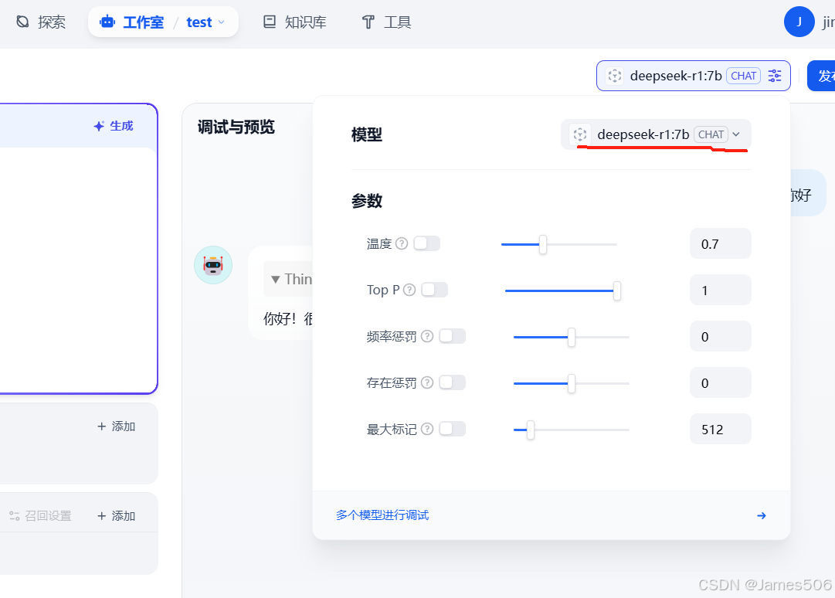The width and height of the screenshot is (835, 598).
Task: Click the 存在惩罚 slider handle
Action: (572, 383)
